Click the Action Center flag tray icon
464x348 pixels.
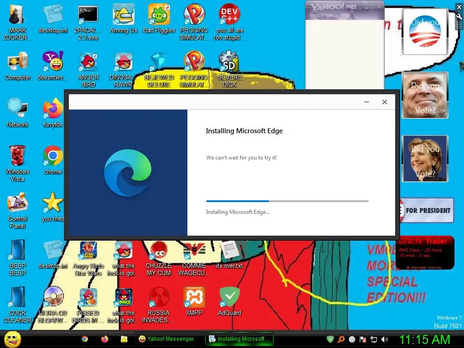pyautogui.click(x=363, y=339)
